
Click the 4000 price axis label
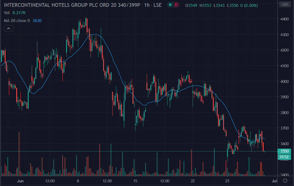tap(284, 82)
